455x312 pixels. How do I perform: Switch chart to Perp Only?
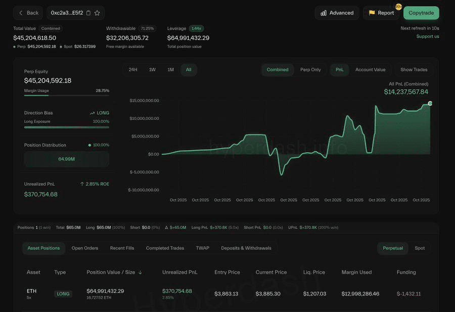(x=310, y=70)
